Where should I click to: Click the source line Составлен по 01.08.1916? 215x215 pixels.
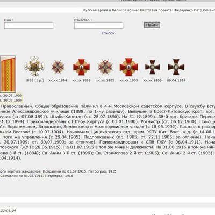pos(21,176)
